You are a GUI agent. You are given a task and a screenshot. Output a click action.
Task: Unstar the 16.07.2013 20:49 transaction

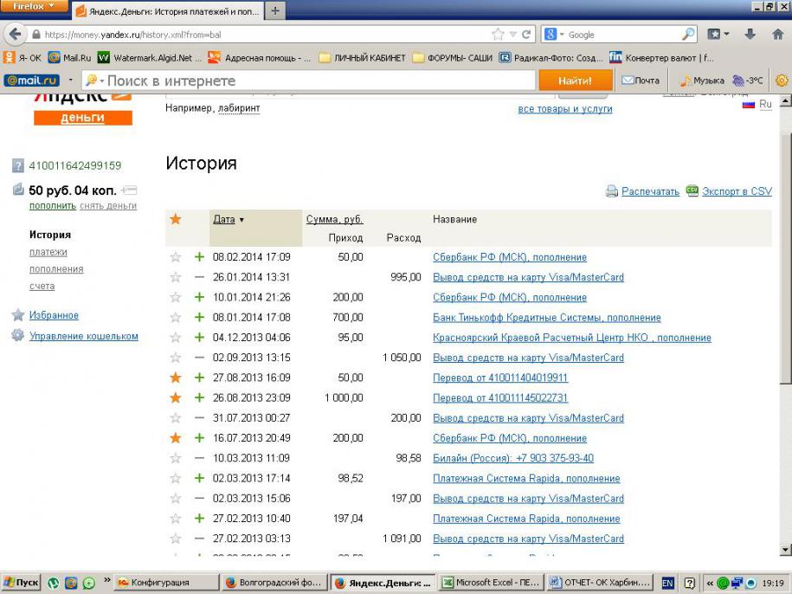coord(175,438)
